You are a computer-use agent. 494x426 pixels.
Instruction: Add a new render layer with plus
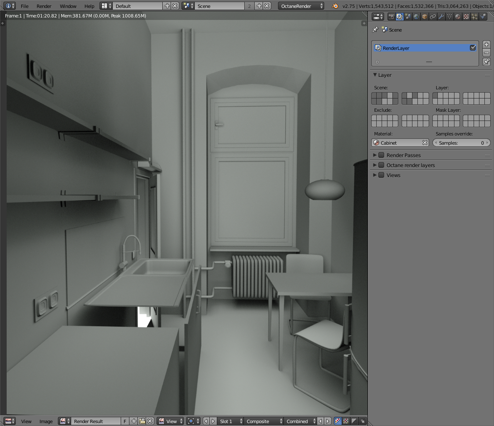[x=487, y=44]
